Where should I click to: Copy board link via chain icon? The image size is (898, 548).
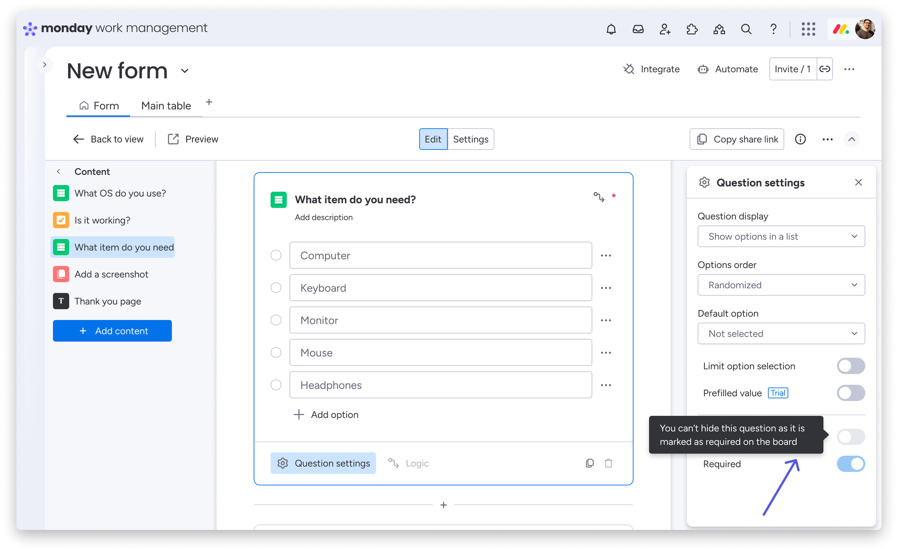824,69
